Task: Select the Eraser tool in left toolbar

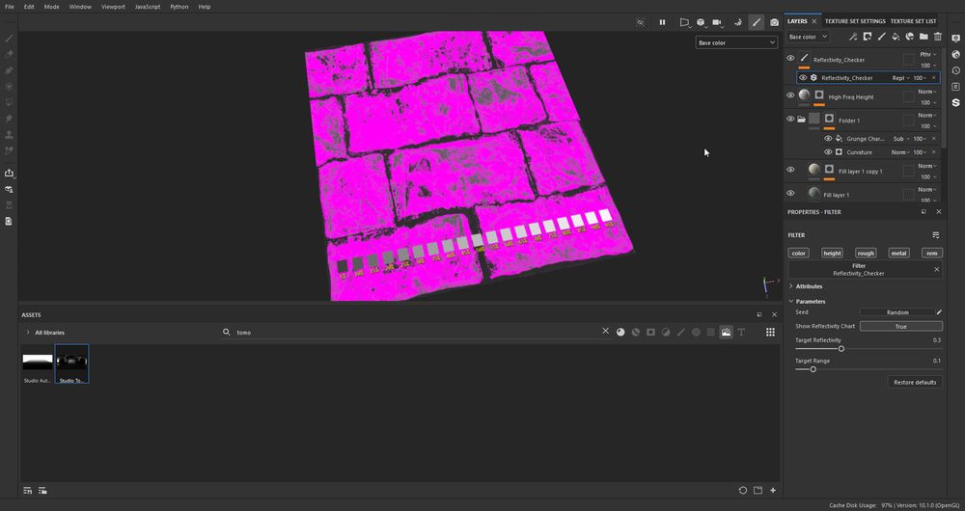Action: coord(9,54)
